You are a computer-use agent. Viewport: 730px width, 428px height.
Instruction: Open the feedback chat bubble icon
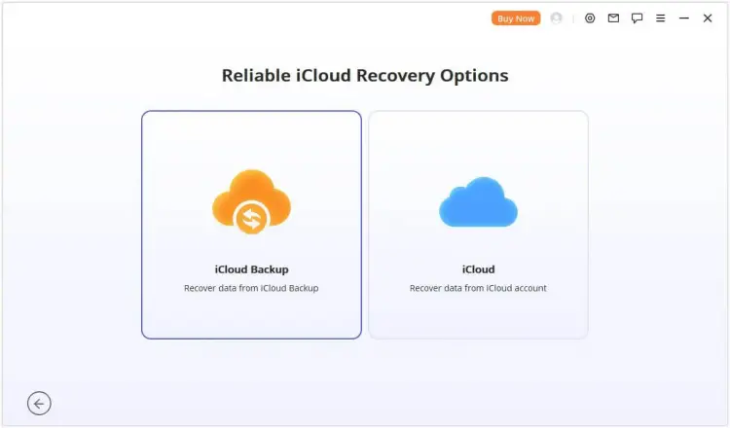[637, 18]
